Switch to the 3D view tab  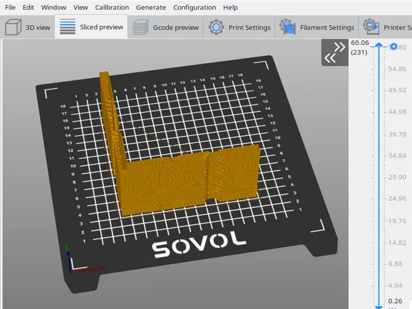tap(28, 27)
